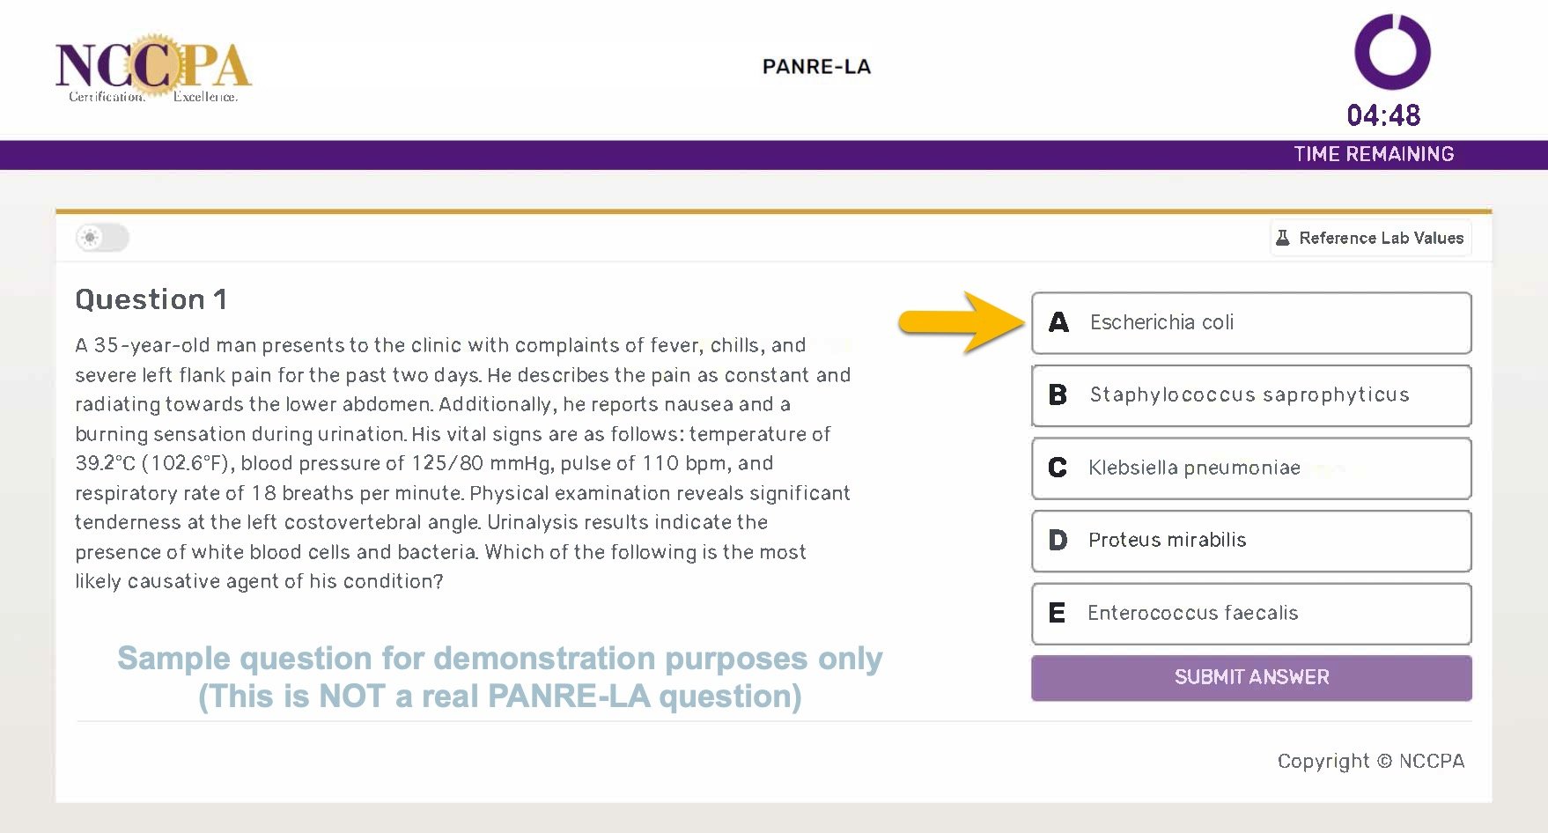Click the letter D answer badge
The height and width of the screenshot is (833, 1548).
pos(1058,541)
